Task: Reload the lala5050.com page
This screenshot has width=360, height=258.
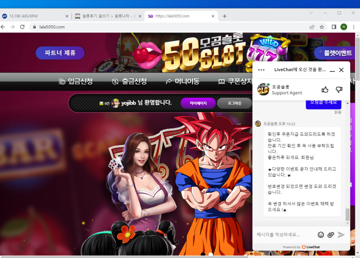Action: pos(22,27)
